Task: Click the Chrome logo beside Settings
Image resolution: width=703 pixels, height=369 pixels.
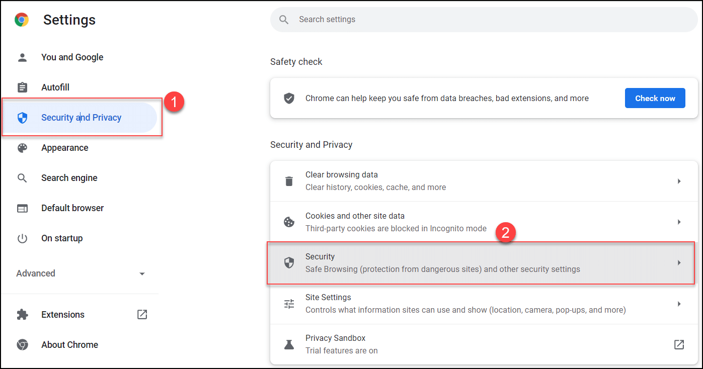Action: click(22, 20)
